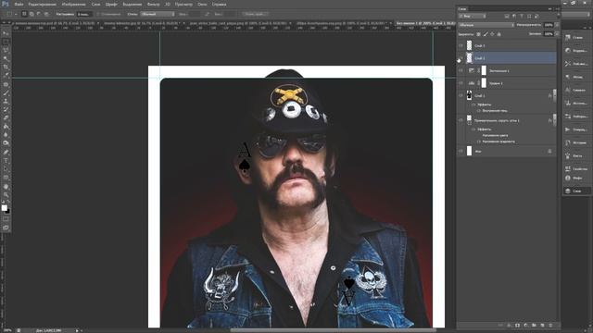Select the Move tool
Screen dimensions: 593x333
tap(6, 33)
